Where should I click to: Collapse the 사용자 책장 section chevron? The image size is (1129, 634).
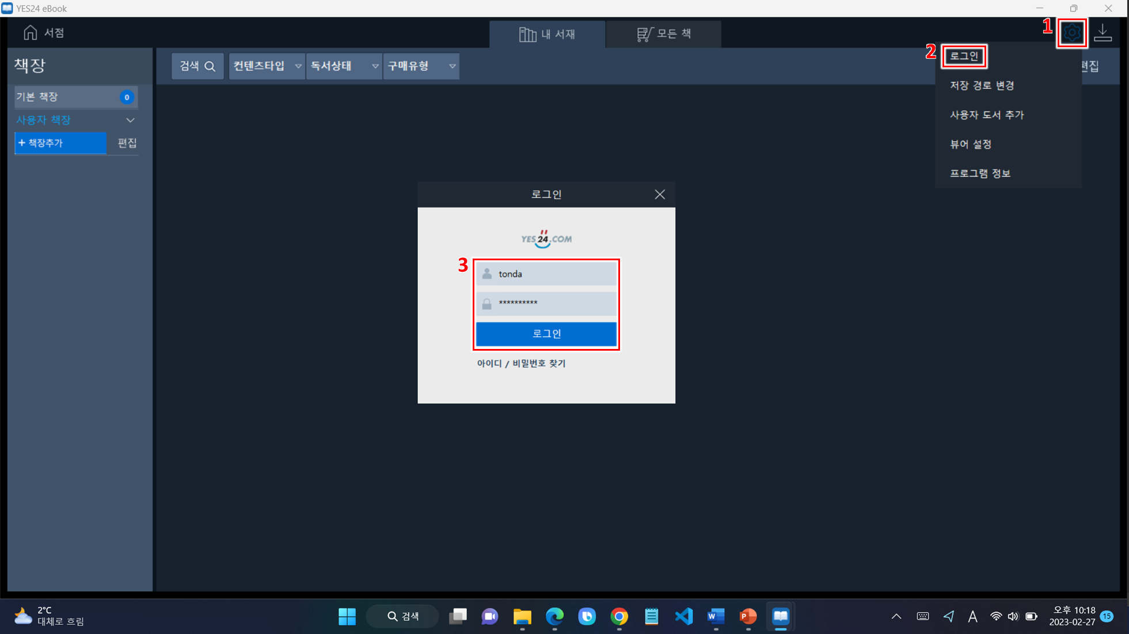[130, 120]
